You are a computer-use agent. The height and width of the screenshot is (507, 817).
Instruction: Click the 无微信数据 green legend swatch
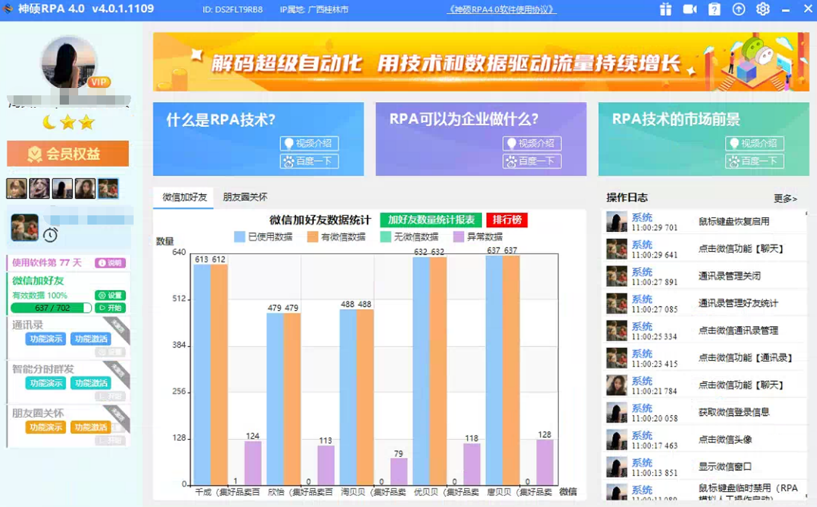386,237
